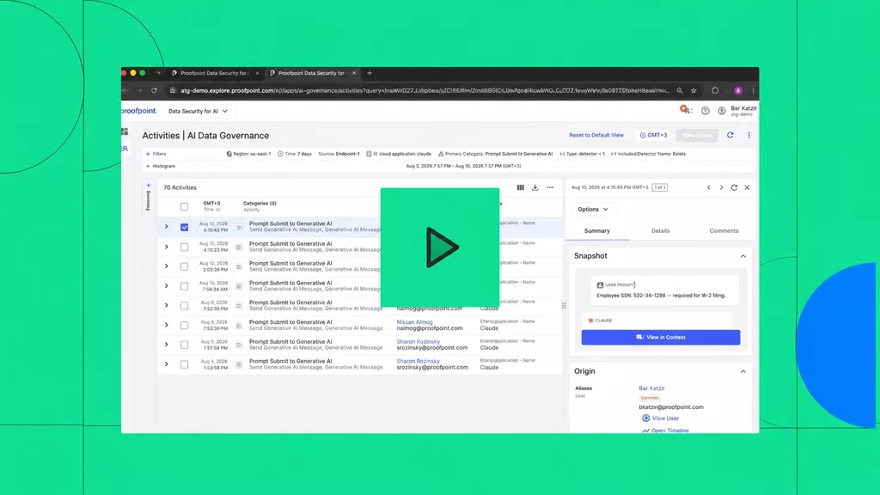Click the GMT+3 timezone button
This screenshot has height=495, width=880.
[653, 135]
